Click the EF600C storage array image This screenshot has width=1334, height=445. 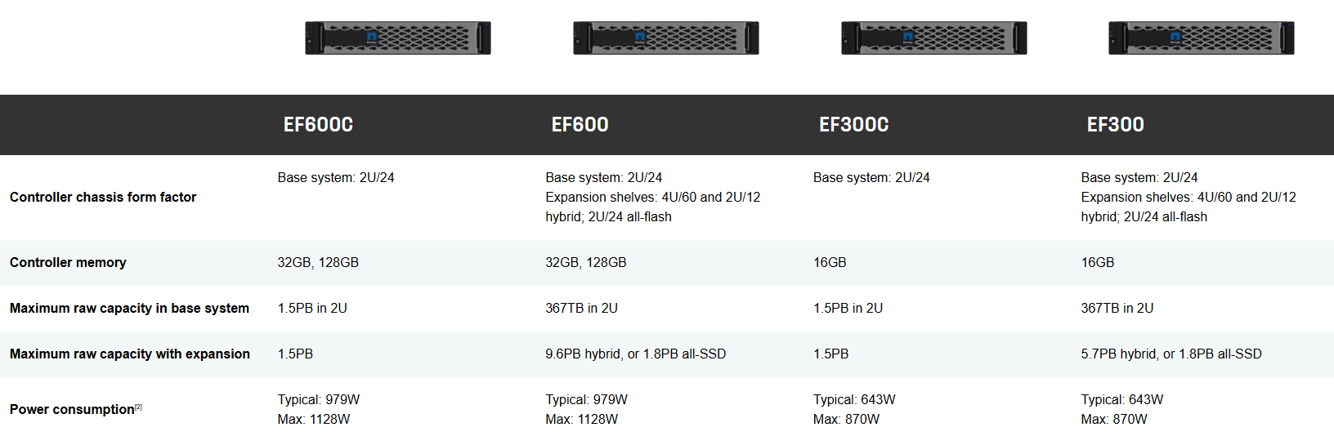(x=398, y=38)
